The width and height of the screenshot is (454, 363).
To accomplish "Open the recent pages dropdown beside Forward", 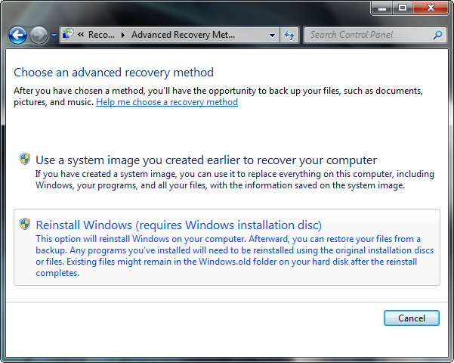I will (x=54, y=36).
